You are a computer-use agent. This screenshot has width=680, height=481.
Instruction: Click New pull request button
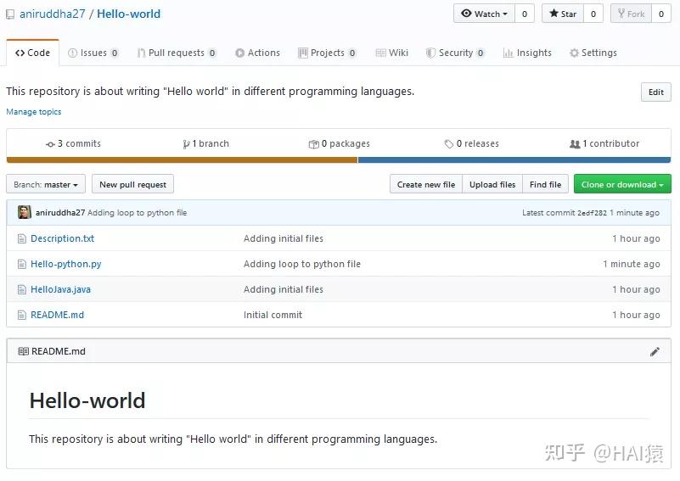pyautogui.click(x=132, y=184)
